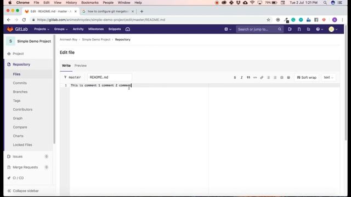Open Spotlight search in the macOS menu bar
The height and width of the screenshot is (197, 351).
click(x=325, y=3)
